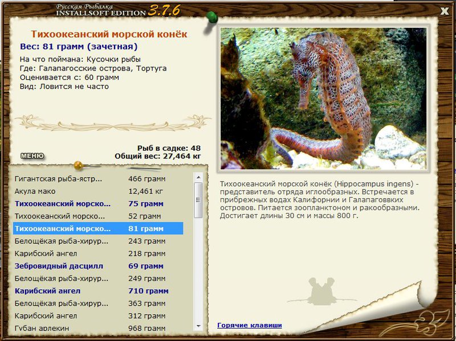The height and width of the screenshot is (341, 456).
Task: Click the seahorse photo
Action: tap(323, 98)
